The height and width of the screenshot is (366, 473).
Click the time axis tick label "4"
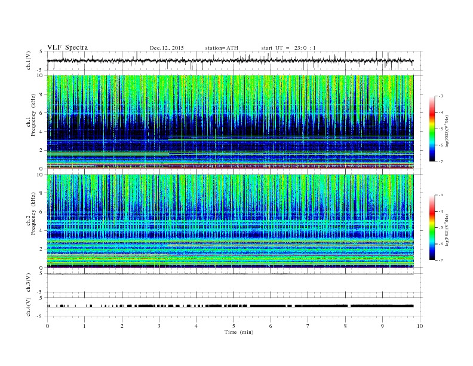(196, 326)
